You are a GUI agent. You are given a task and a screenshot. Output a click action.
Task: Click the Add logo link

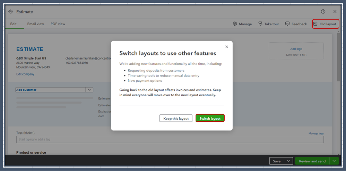(x=296, y=49)
